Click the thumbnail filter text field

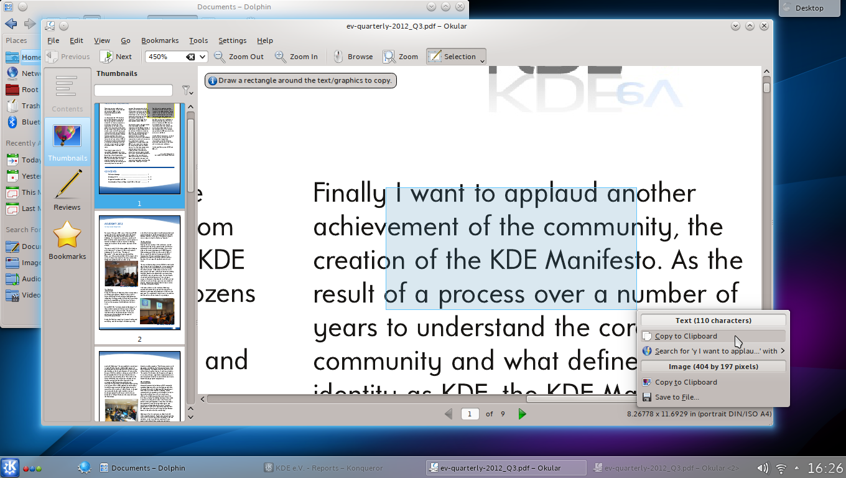(133, 91)
